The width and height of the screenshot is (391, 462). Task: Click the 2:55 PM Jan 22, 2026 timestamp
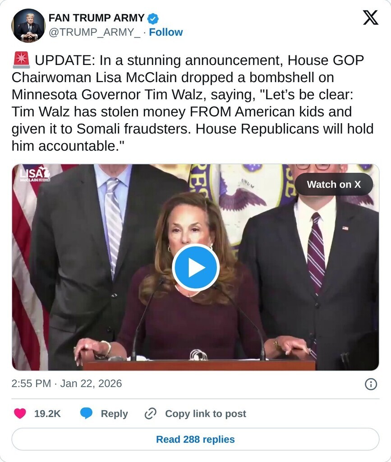coord(67,383)
